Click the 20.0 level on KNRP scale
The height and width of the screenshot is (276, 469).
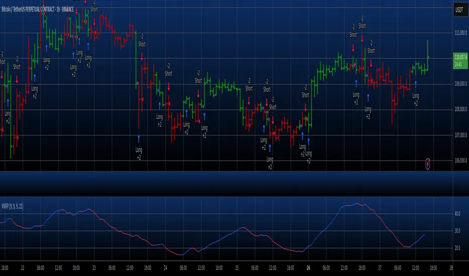point(457,248)
